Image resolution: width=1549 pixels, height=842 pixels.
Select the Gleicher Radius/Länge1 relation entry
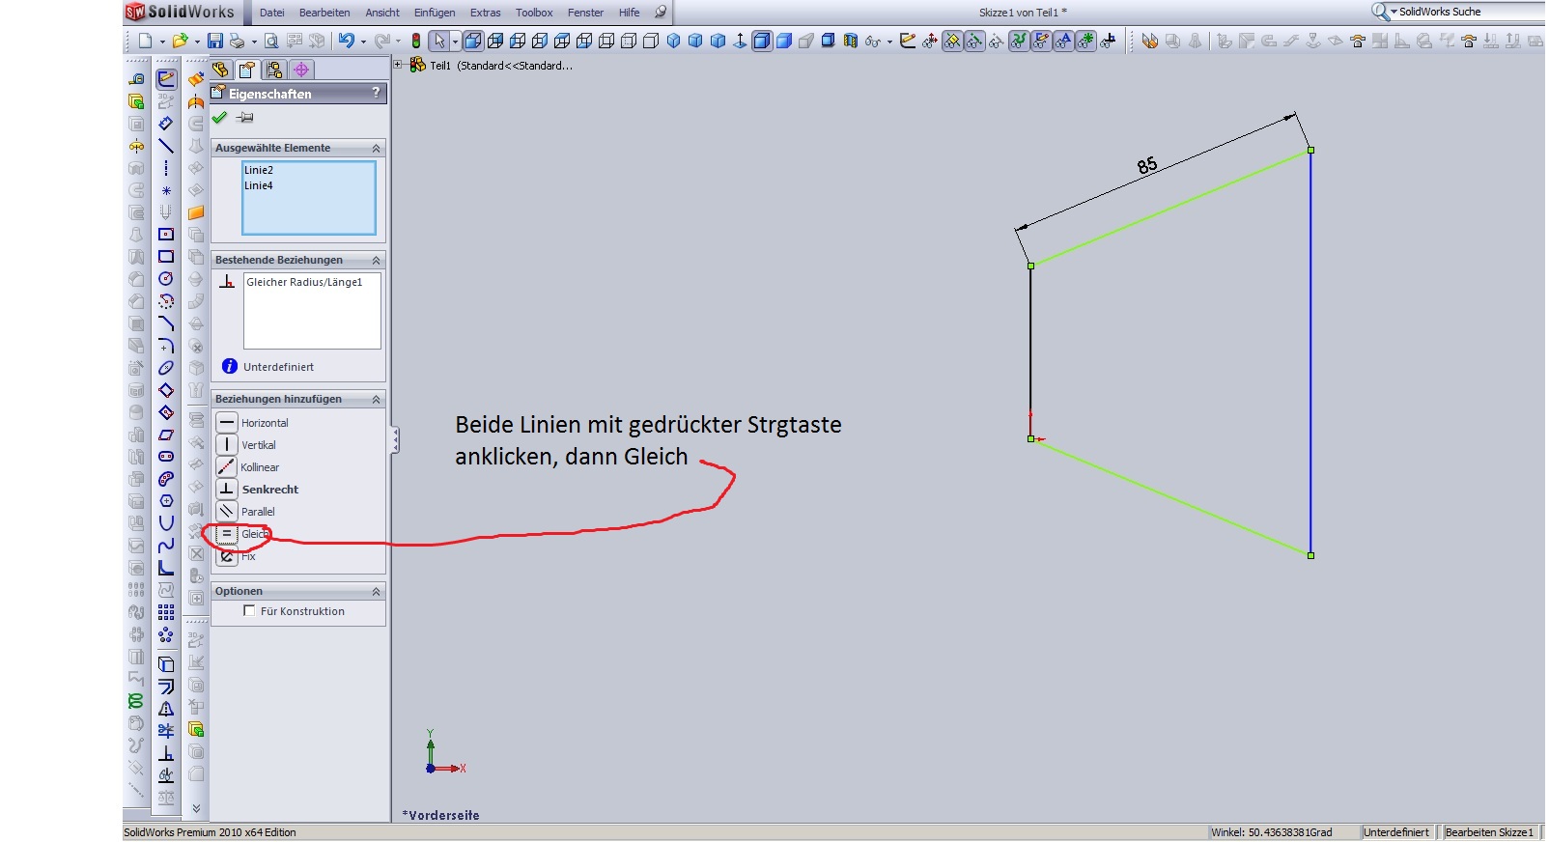304,282
